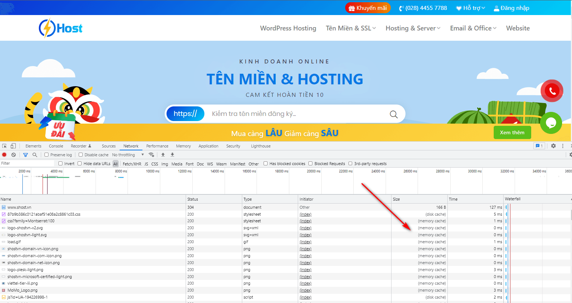The width and height of the screenshot is (572, 303).
Task: Click the Filter input field
Action: pos(26,163)
